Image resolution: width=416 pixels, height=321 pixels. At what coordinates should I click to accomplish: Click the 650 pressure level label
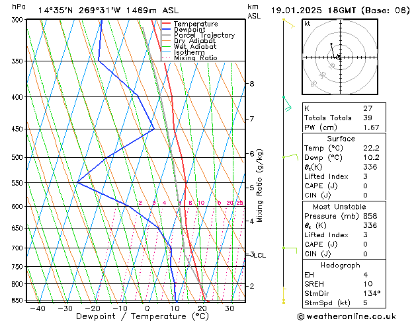click(19, 228)
